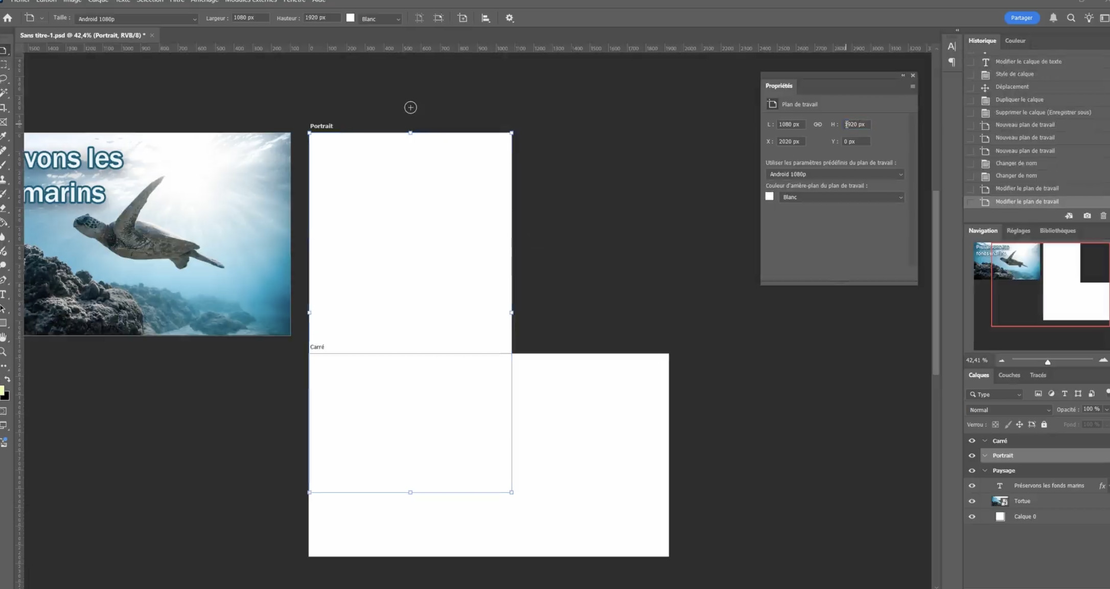Toggle visibility of Carré artboard

pos(972,441)
